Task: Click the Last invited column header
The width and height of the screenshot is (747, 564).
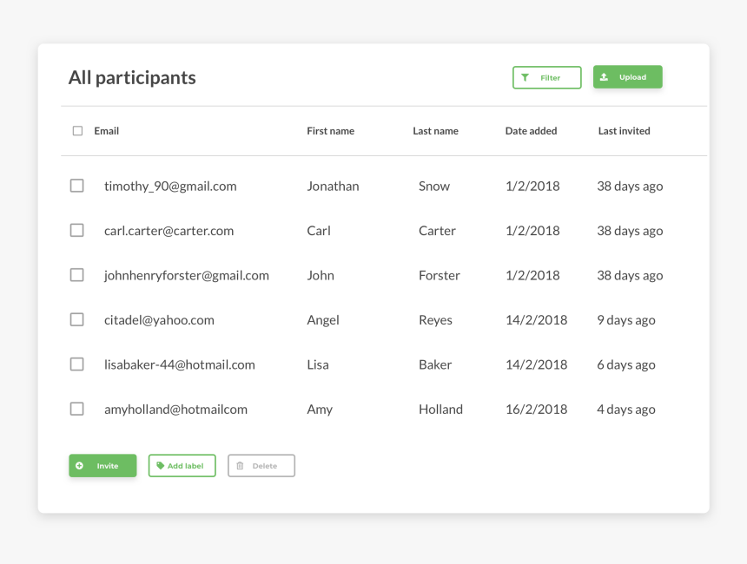Action: pos(624,131)
